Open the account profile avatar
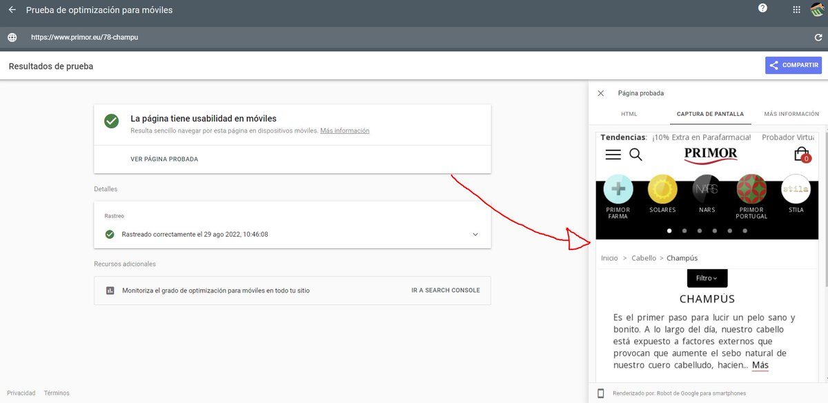This screenshot has height=403, width=828. pyautogui.click(x=818, y=10)
